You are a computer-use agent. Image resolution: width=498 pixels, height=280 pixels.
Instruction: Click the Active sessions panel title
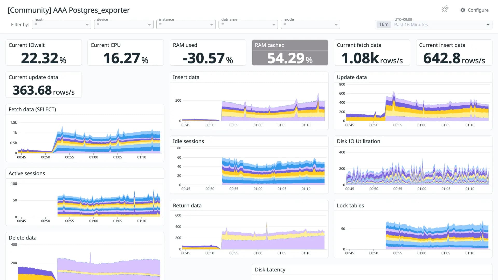[x=27, y=173]
